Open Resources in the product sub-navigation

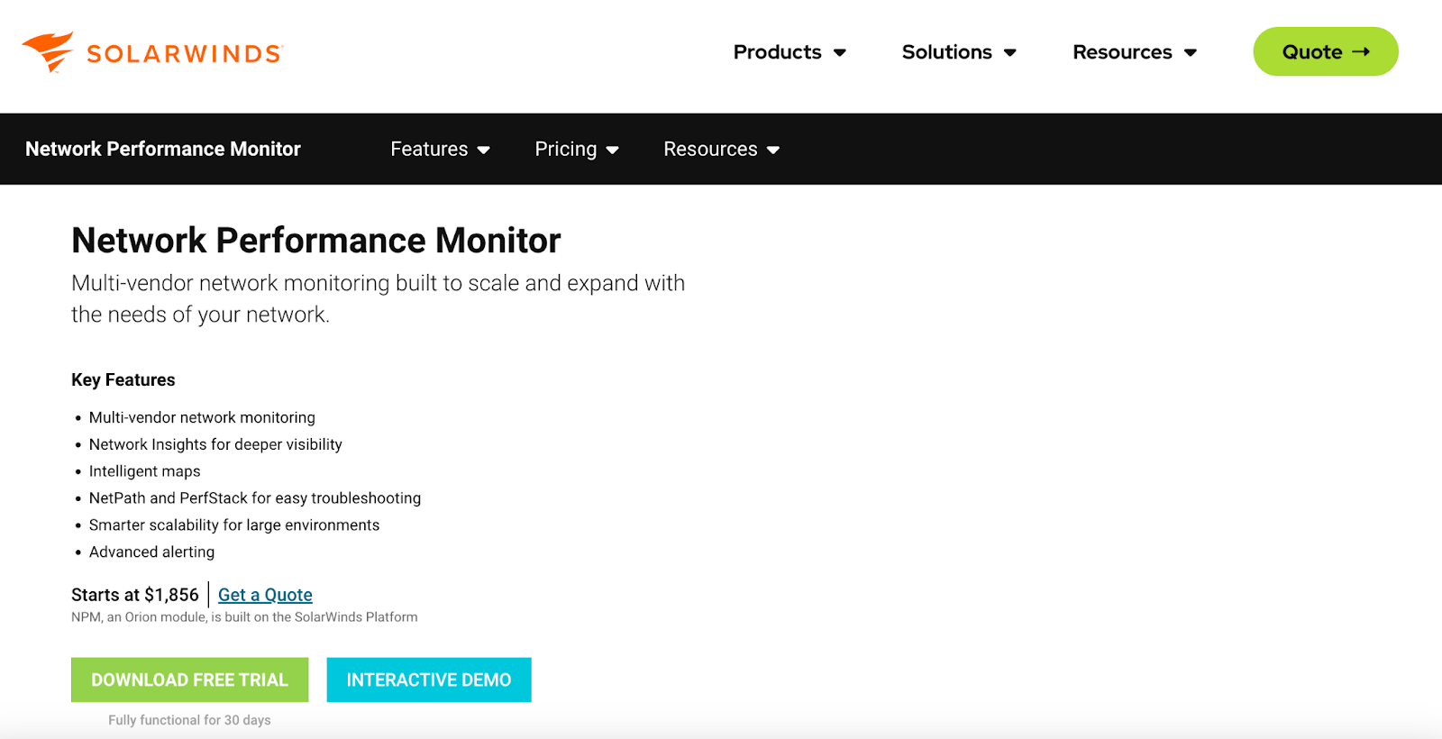[710, 149]
